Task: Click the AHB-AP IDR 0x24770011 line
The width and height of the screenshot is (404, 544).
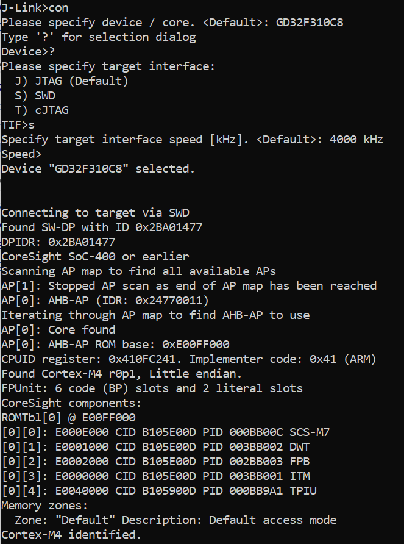Action: click(105, 301)
